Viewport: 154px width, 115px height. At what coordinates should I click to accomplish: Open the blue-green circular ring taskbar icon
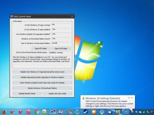[x=78, y=112]
